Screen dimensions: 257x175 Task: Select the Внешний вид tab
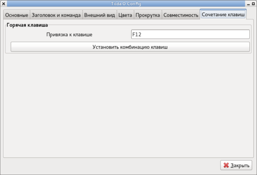click(x=99, y=15)
